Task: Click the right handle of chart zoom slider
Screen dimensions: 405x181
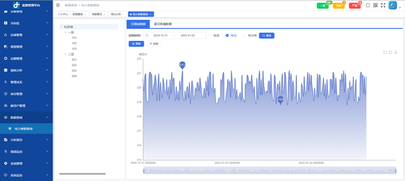Action: [396, 171]
